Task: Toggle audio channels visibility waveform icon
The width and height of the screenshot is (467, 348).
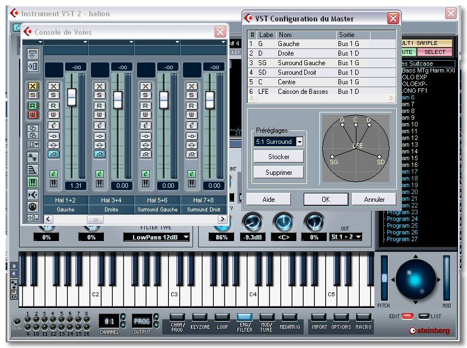Action: (x=33, y=157)
